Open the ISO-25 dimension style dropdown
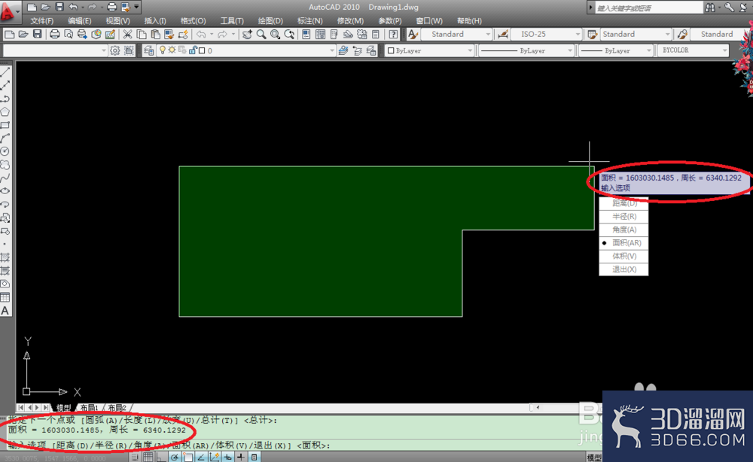The image size is (753, 462). click(x=547, y=34)
